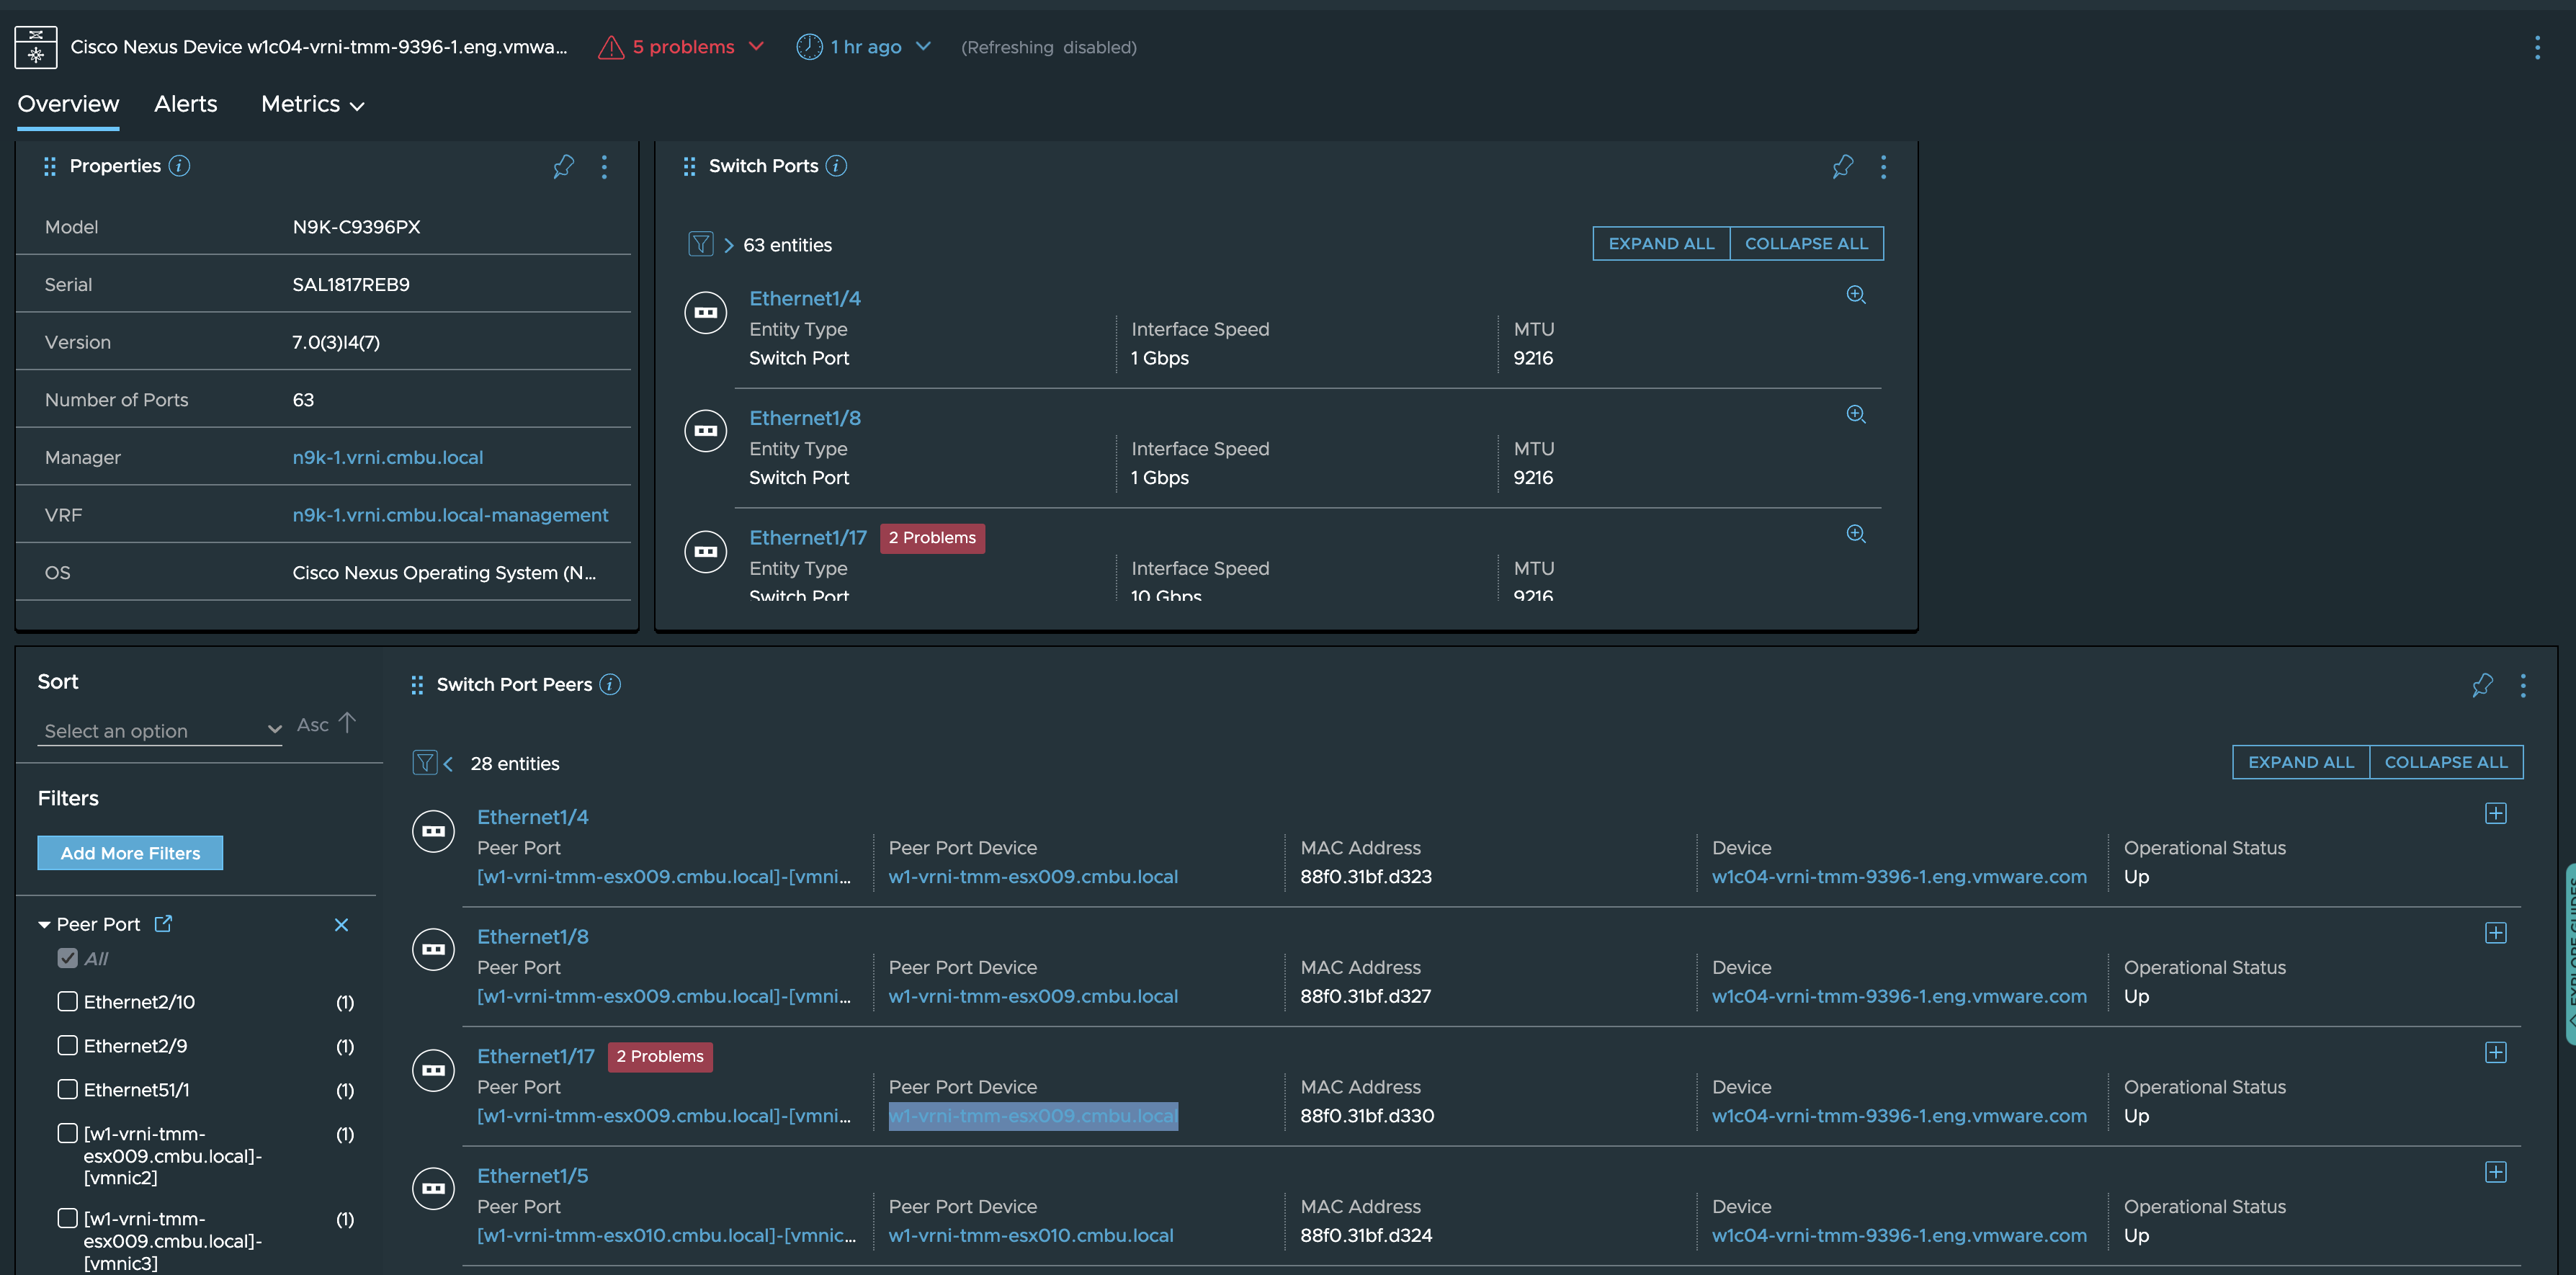Click the Properties panel drag handle

(x=50, y=166)
